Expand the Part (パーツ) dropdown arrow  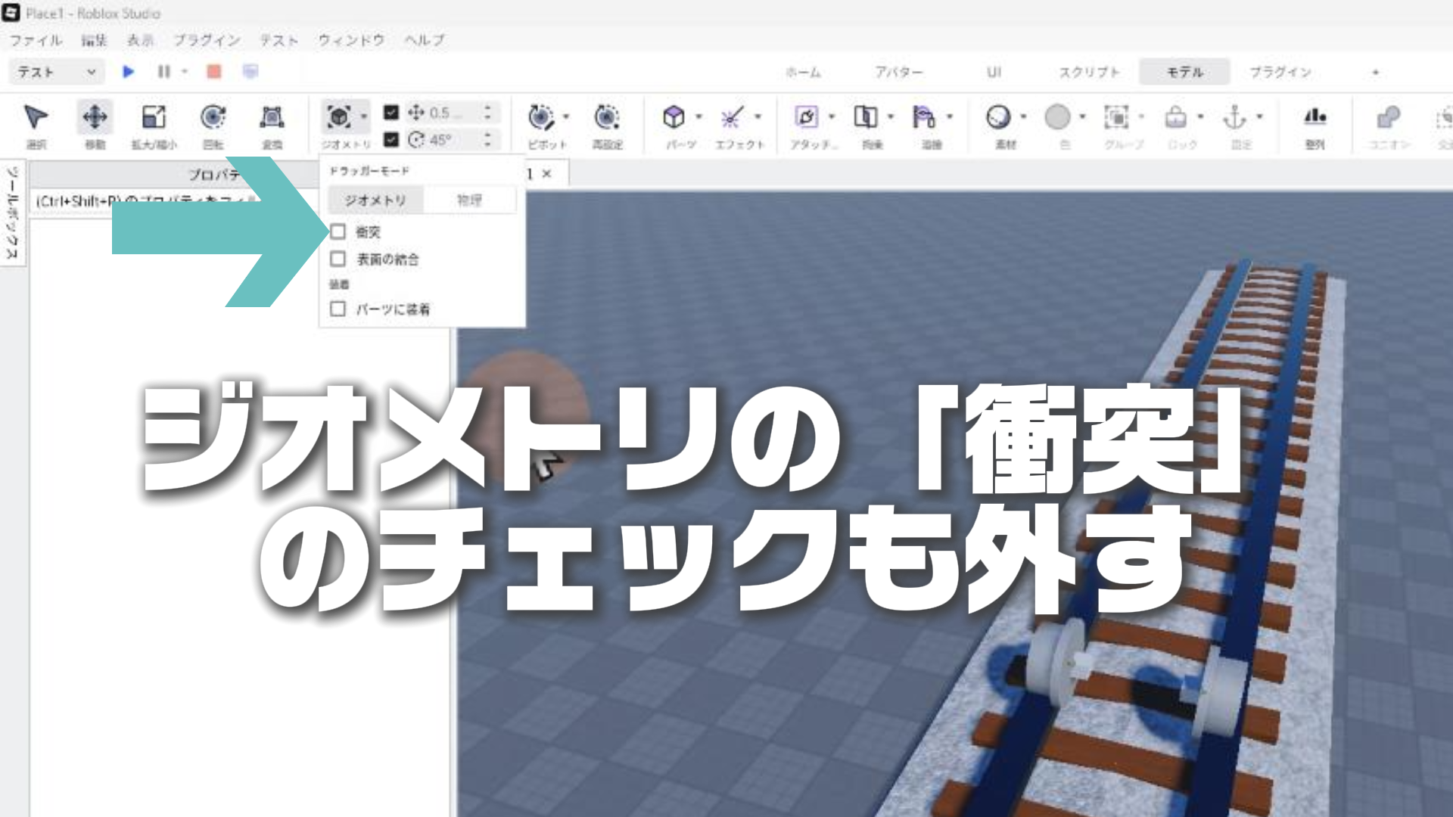pyautogui.click(x=698, y=116)
